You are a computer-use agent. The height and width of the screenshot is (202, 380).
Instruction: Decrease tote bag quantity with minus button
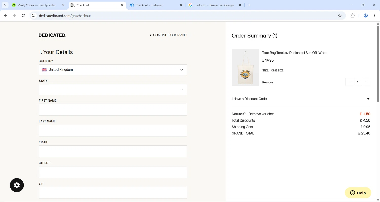pyautogui.click(x=350, y=82)
